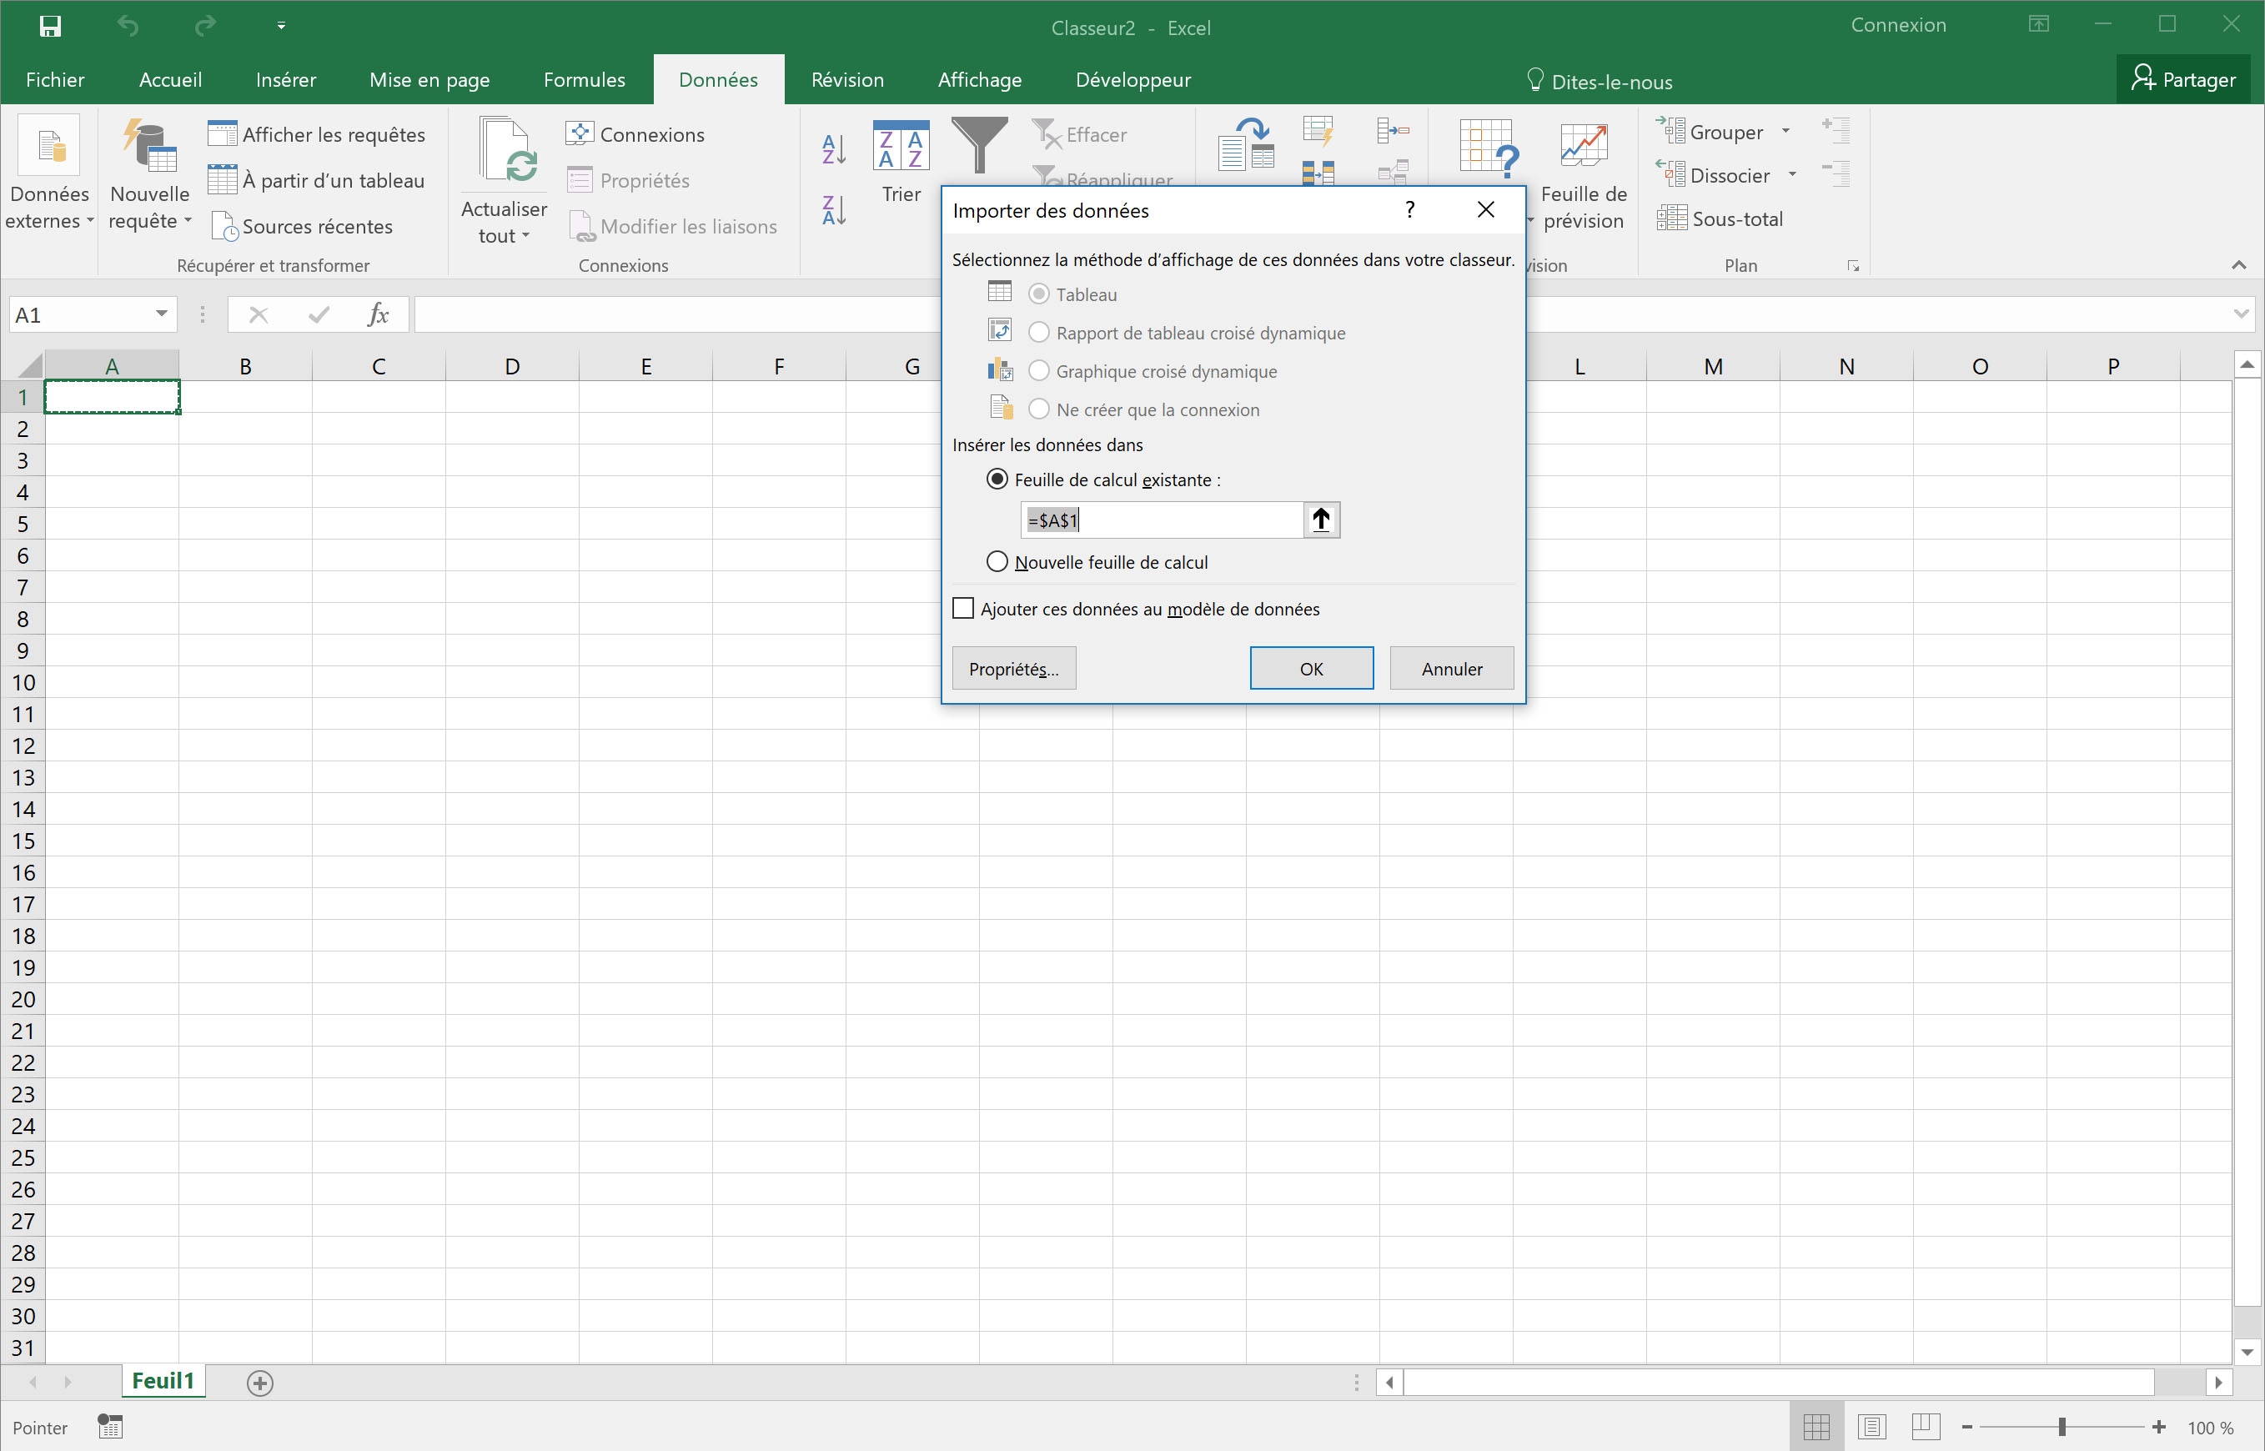Select Nouvelle feuille de calcul radio

coord(997,561)
